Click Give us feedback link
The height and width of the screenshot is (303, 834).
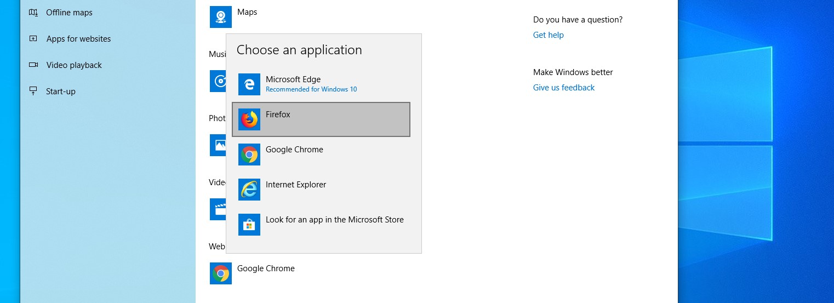pos(564,88)
